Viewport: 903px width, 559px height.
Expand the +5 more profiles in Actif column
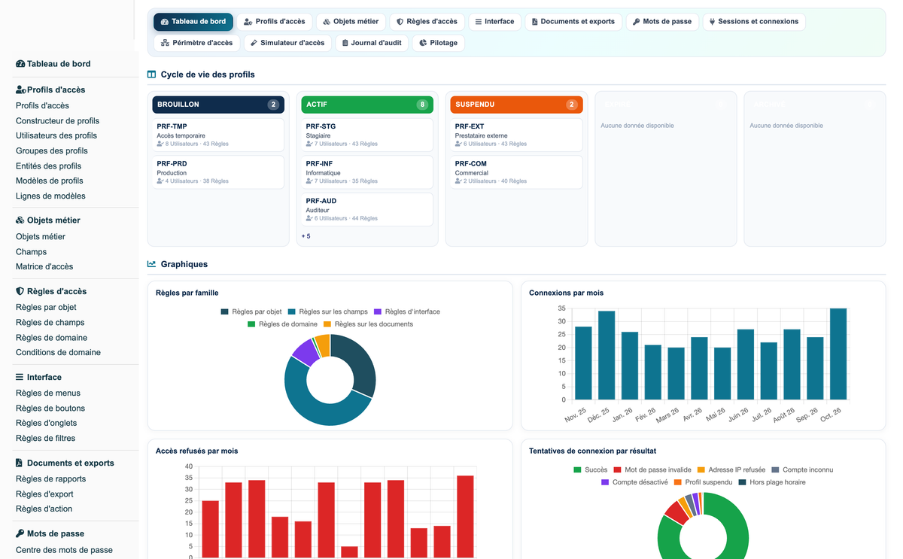click(306, 236)
